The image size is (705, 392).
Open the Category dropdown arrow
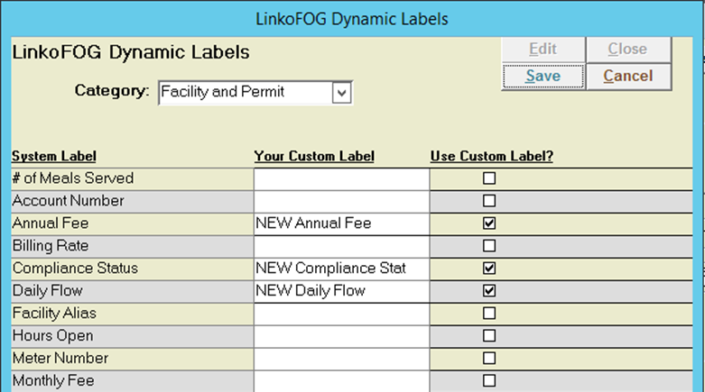tap(341, 93)
